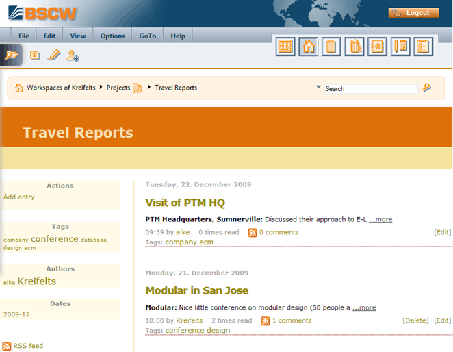Click design tag under Modular in San Jose
This screenshot has height=352, width=453.
point(218,330)
